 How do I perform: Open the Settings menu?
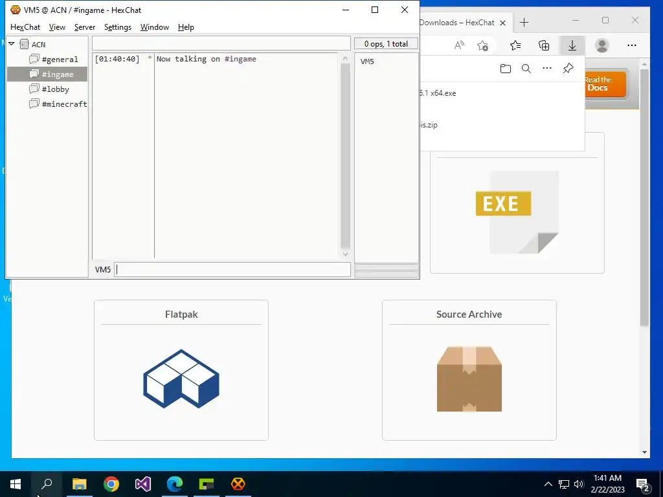click(x=118, y=27)
